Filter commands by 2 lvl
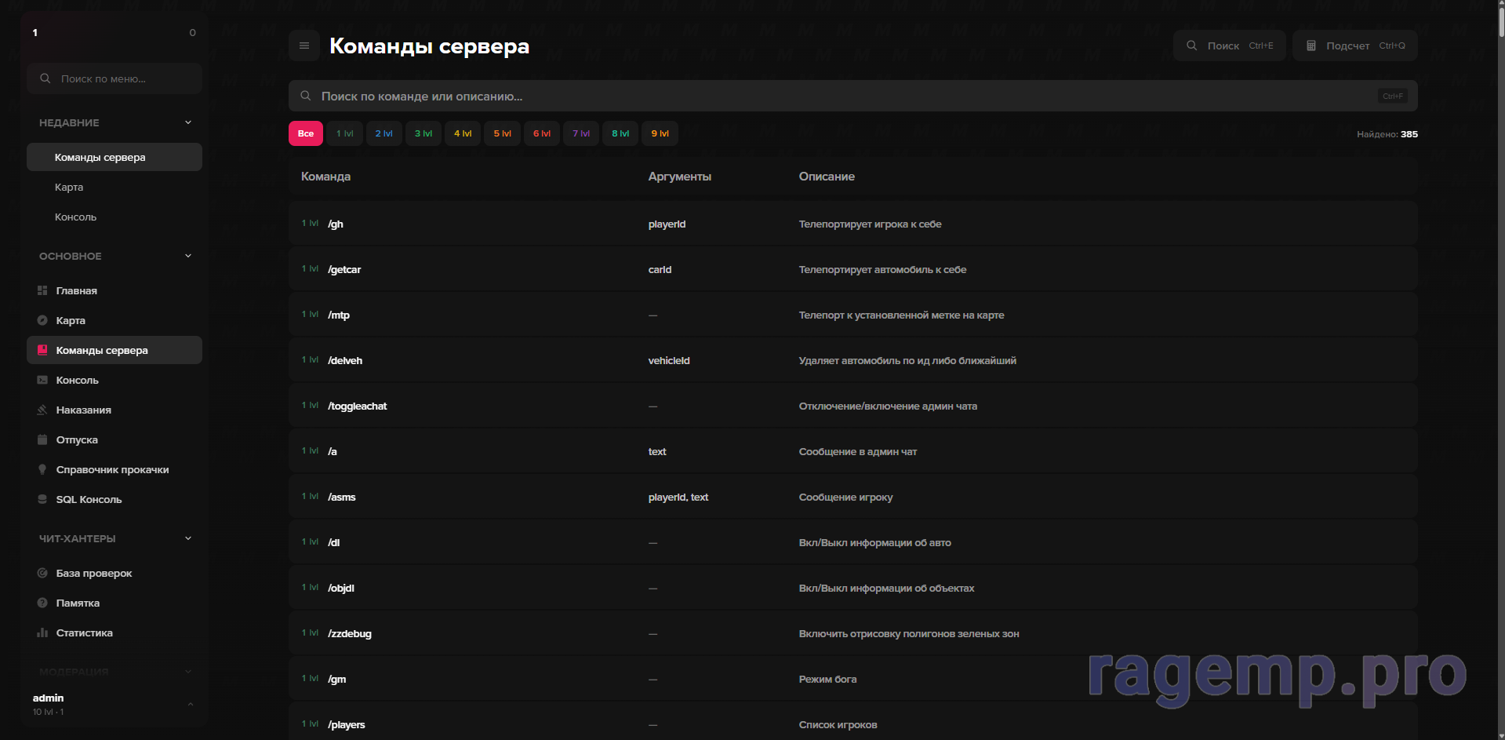 click(384, 133)
